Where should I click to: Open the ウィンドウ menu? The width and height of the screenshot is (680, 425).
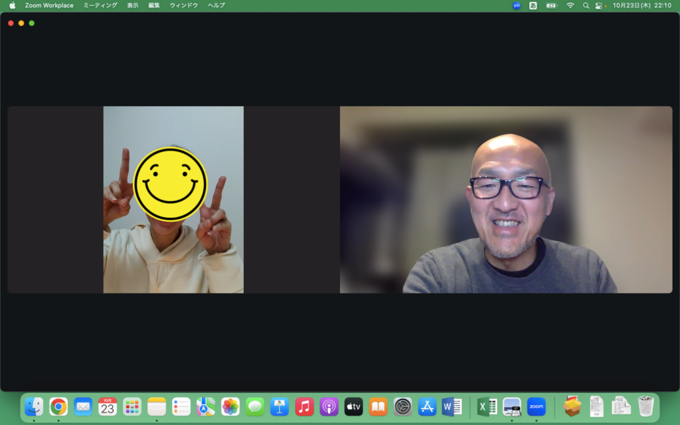coord(183,5)
